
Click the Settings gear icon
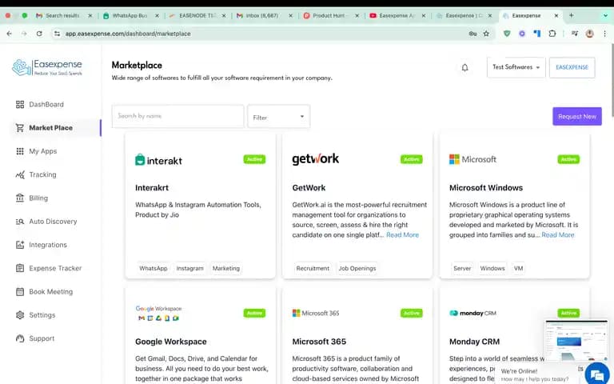[x=20, y=315]
